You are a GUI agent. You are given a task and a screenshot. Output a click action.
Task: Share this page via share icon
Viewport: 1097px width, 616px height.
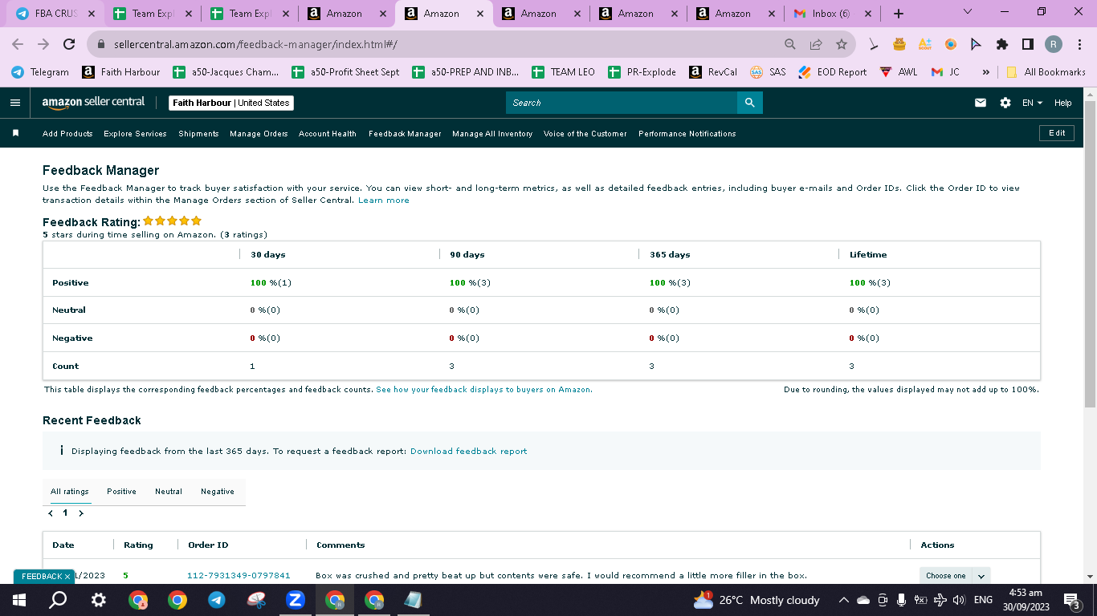816,44
